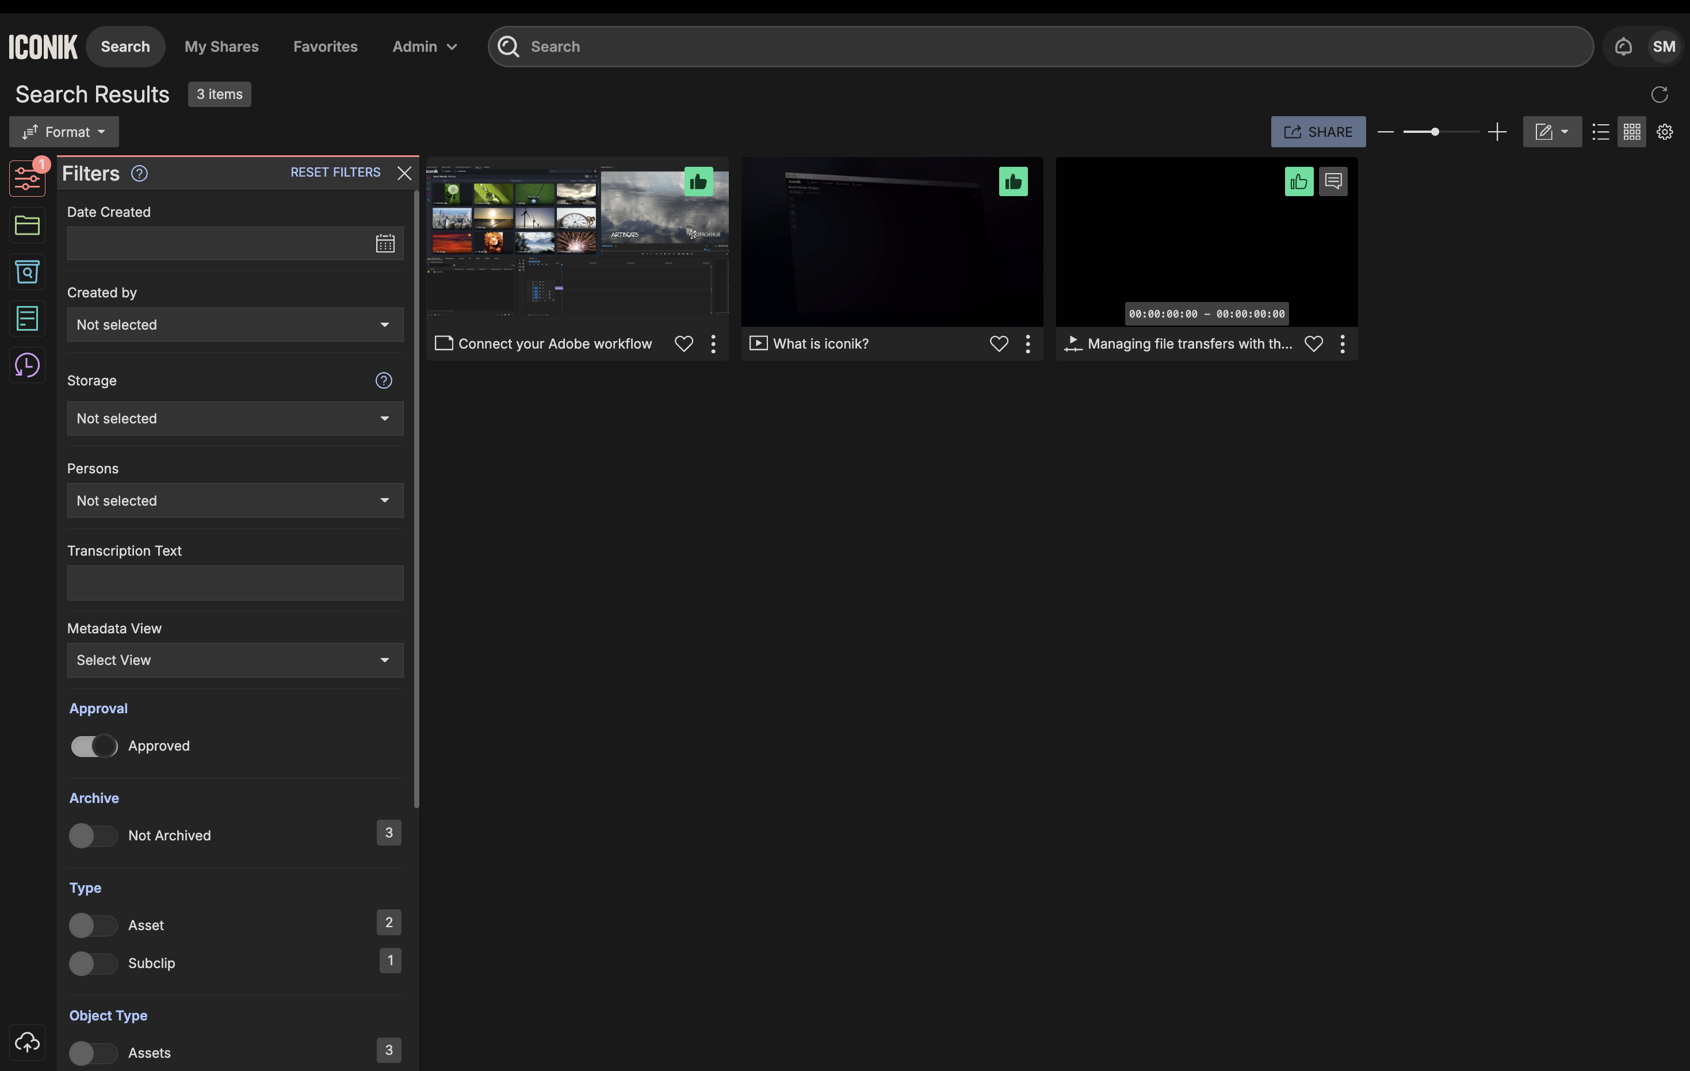
Task: Open the saved searches sidebar icon
Action: point(26,271)
